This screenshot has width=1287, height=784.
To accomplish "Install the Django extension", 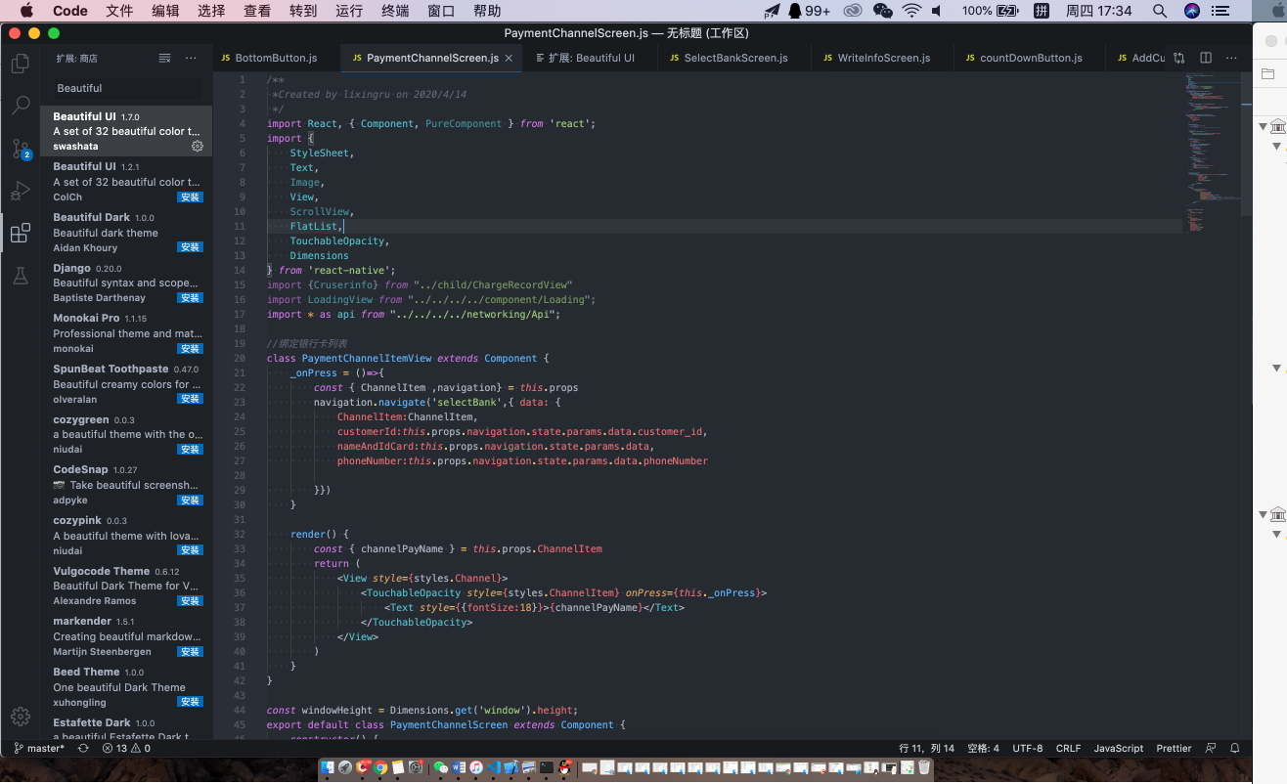I will click(x=190, y=298).
